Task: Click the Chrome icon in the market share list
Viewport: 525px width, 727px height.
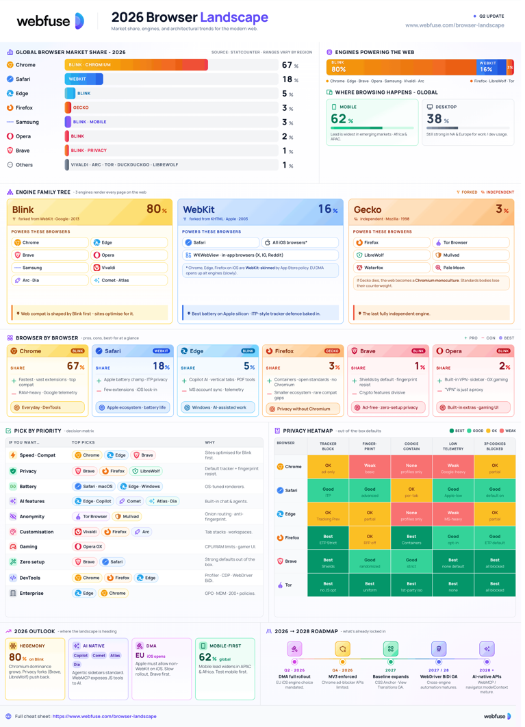Action: point(10,65)
